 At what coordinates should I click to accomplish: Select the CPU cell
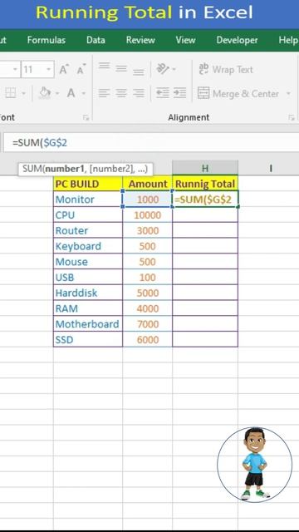[88, 214]
